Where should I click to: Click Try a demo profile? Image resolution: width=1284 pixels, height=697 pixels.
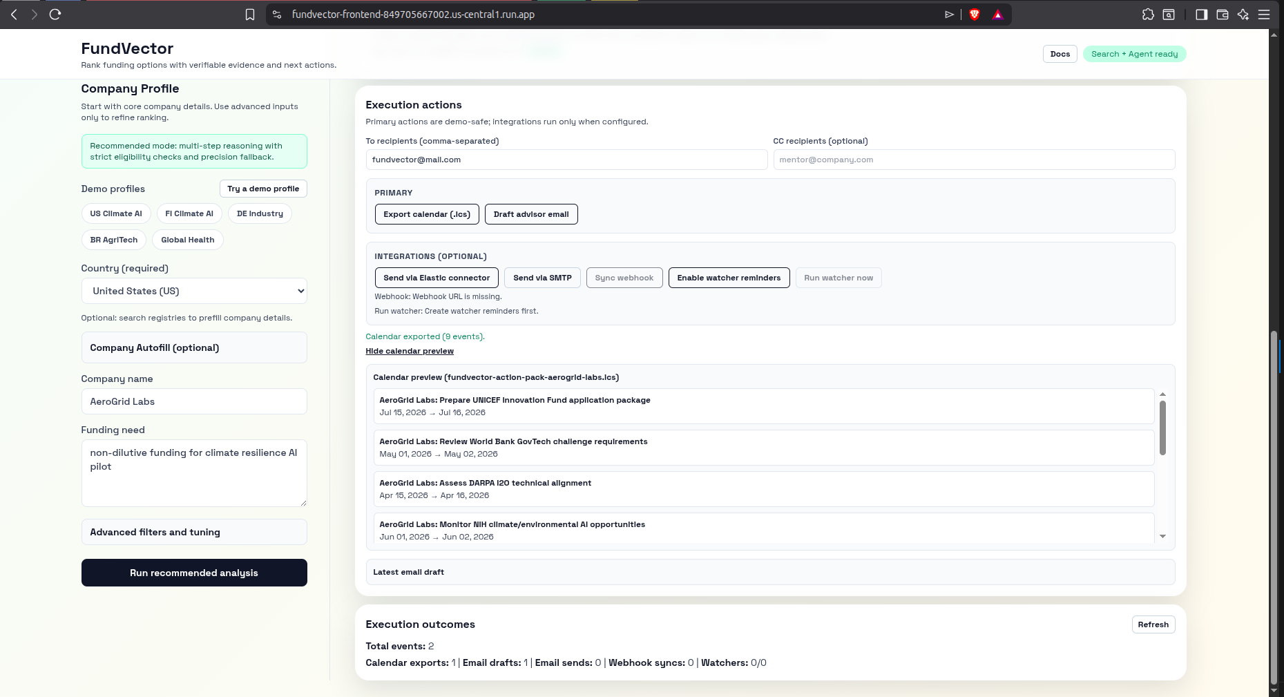tap(263, 189)
